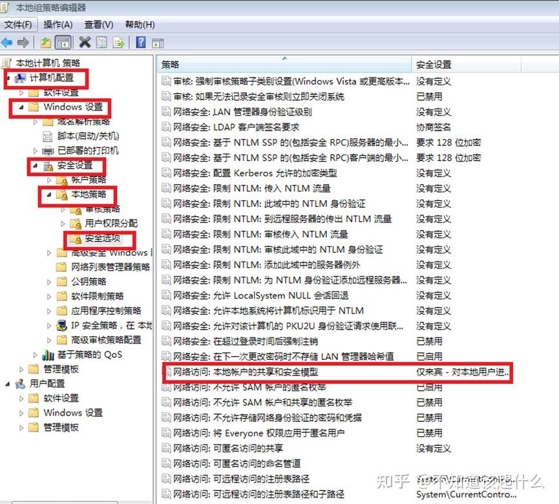This screenshot has width=559, height=504.
Task: Select policy 网络访问: 本地帐户的共享和安全模型
Action: point(246,372)
